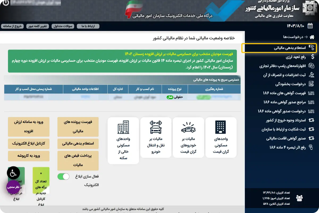
Task: Click 186 icon of مراجع صدور گواهی
Action: 312,102
